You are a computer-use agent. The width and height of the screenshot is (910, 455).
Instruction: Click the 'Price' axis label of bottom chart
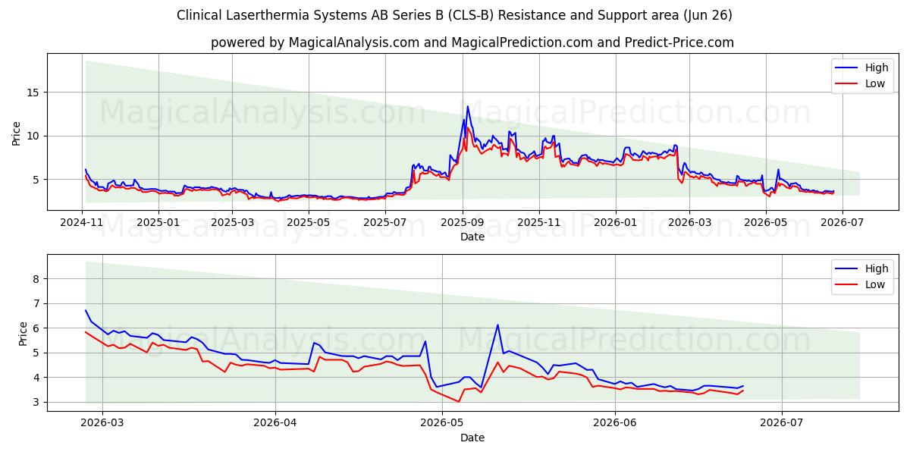22,334
